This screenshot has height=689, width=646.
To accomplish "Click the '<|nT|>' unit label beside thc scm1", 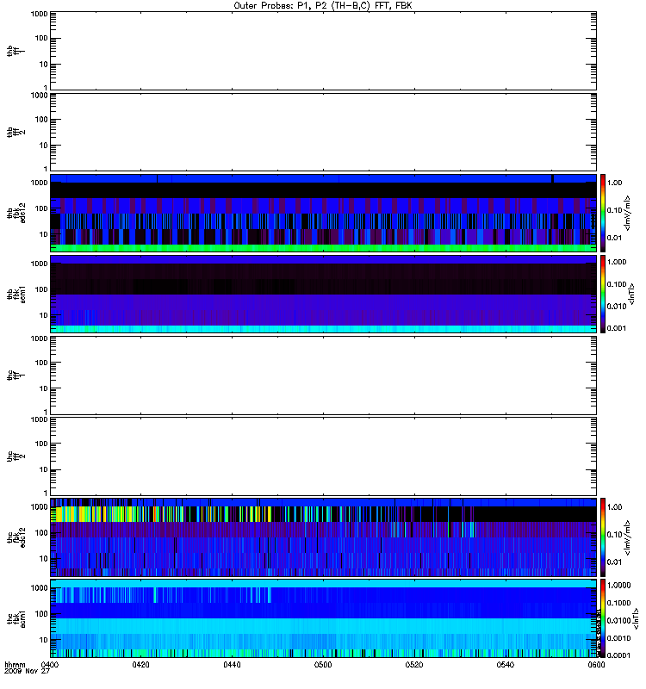I will [x=636, y=618].
